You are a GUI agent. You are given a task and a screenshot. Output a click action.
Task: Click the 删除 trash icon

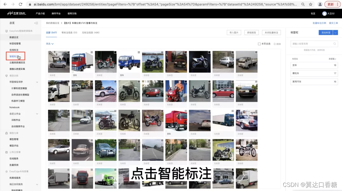[x=275, y=44]
